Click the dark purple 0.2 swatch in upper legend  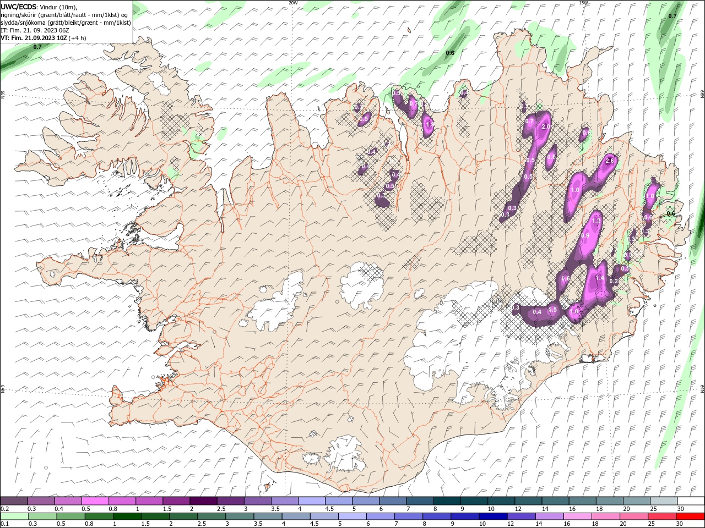pos(14,501)
